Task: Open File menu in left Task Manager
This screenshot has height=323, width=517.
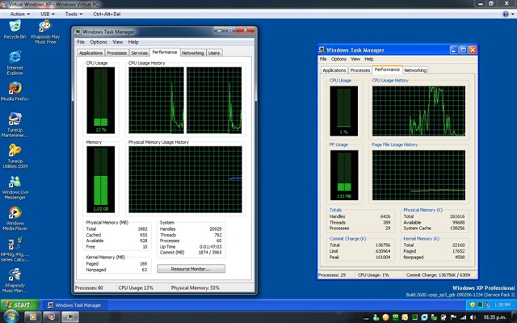Action: [x=81, y=42]
